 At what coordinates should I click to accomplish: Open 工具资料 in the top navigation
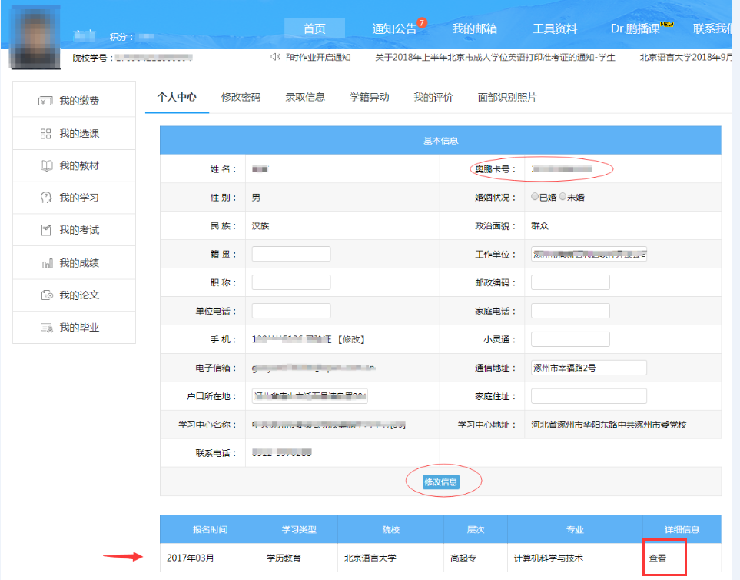click(x=556, y=28)
